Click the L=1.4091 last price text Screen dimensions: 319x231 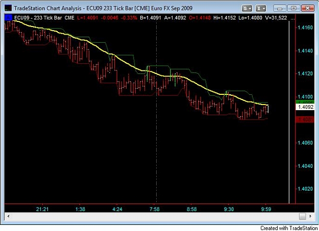coord(87,18)
